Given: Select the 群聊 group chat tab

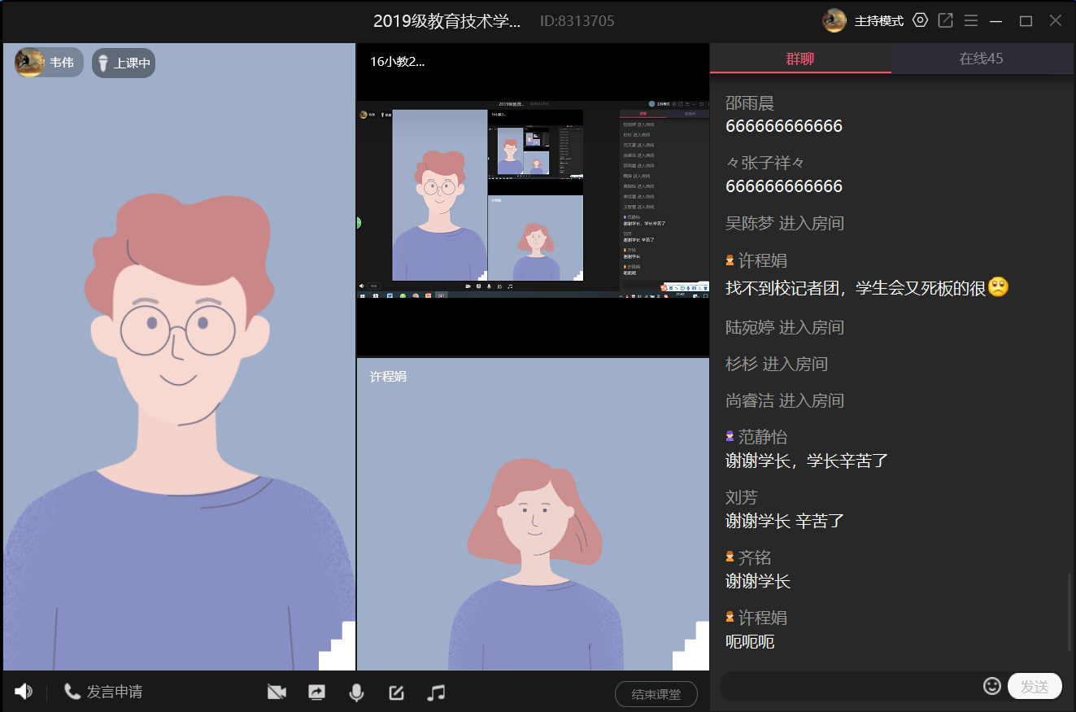Looking at the screenshot, I should click(x=800, y=59).
